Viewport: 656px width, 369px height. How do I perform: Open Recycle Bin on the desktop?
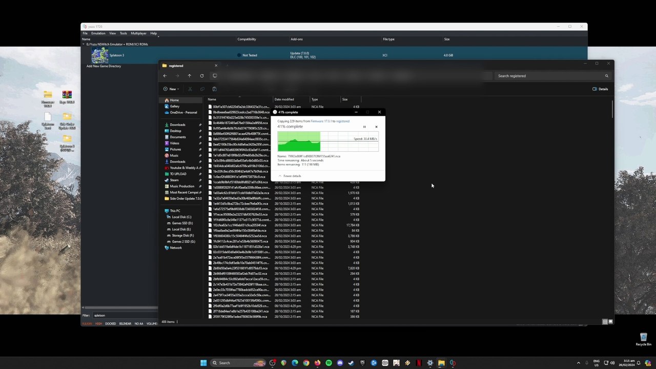point(643,338)
